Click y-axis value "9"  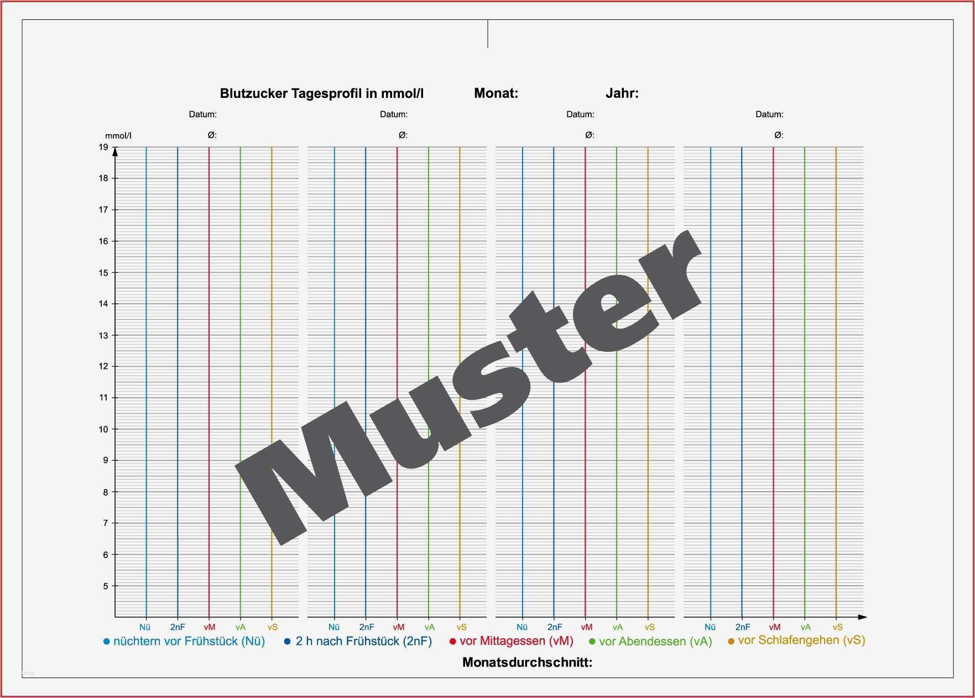tap(106, 460)
